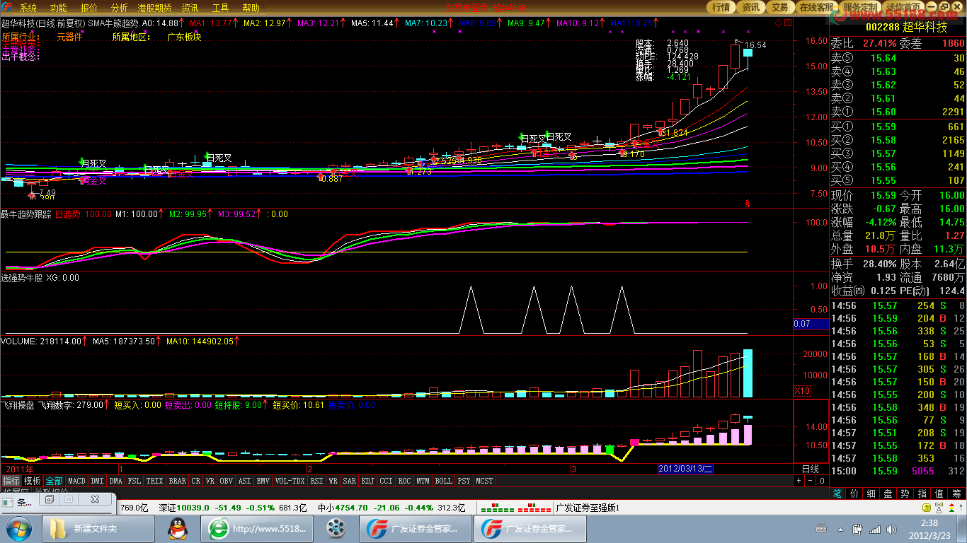Open the 日线 period selector
The width and height of the screenshot is (967, 543).
coord(810,469)
